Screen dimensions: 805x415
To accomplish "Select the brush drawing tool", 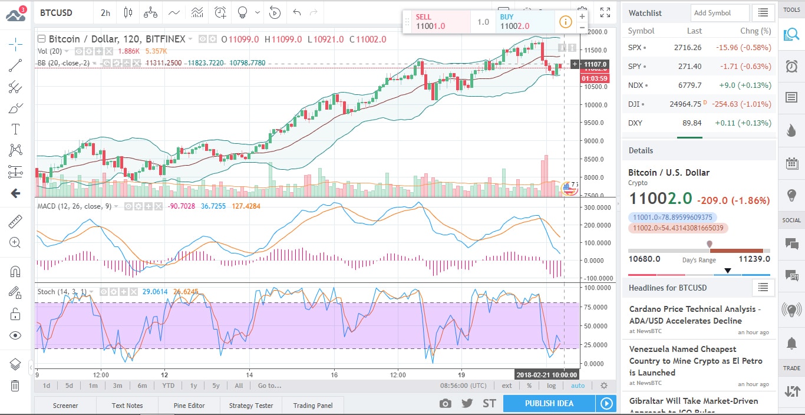I will tap(15, 108).
